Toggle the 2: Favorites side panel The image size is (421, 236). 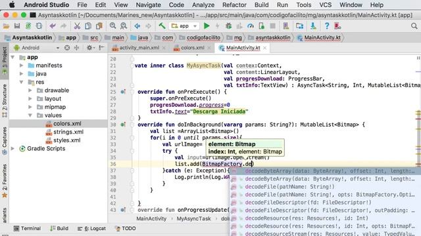click(5, 181)
